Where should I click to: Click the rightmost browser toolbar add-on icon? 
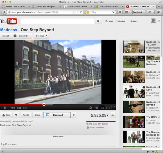tap(159, 12)
